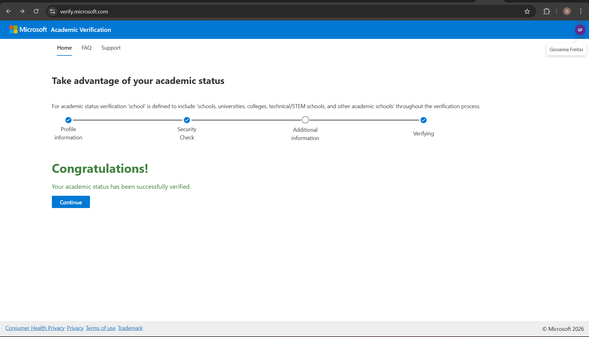This screenshot has height=337, width=589.
Task: Click the Additional information step circle
Action: tap(305, 120)
